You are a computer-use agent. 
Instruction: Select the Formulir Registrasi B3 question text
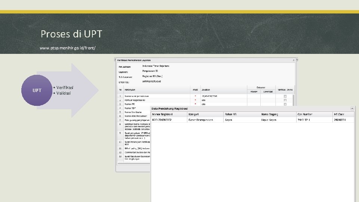(135, 100)
